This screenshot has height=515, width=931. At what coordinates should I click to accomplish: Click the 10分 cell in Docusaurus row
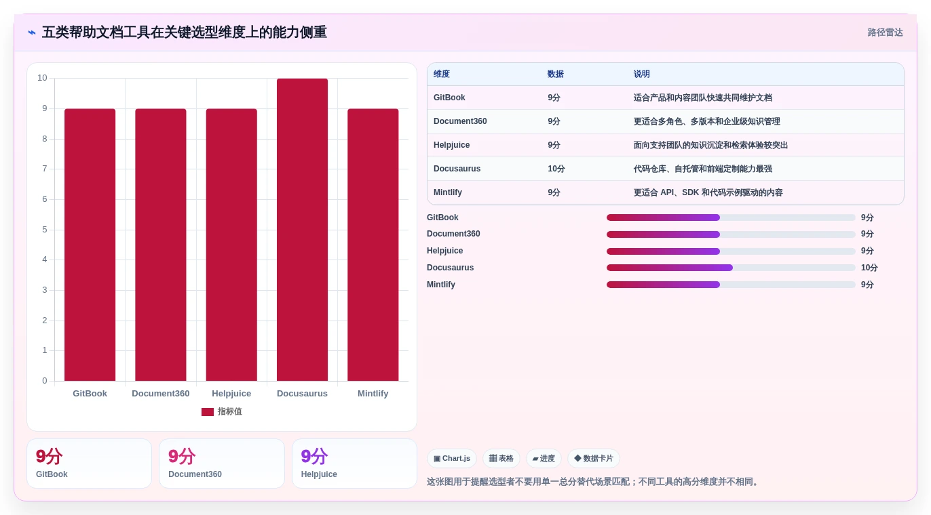coord(556,169)
